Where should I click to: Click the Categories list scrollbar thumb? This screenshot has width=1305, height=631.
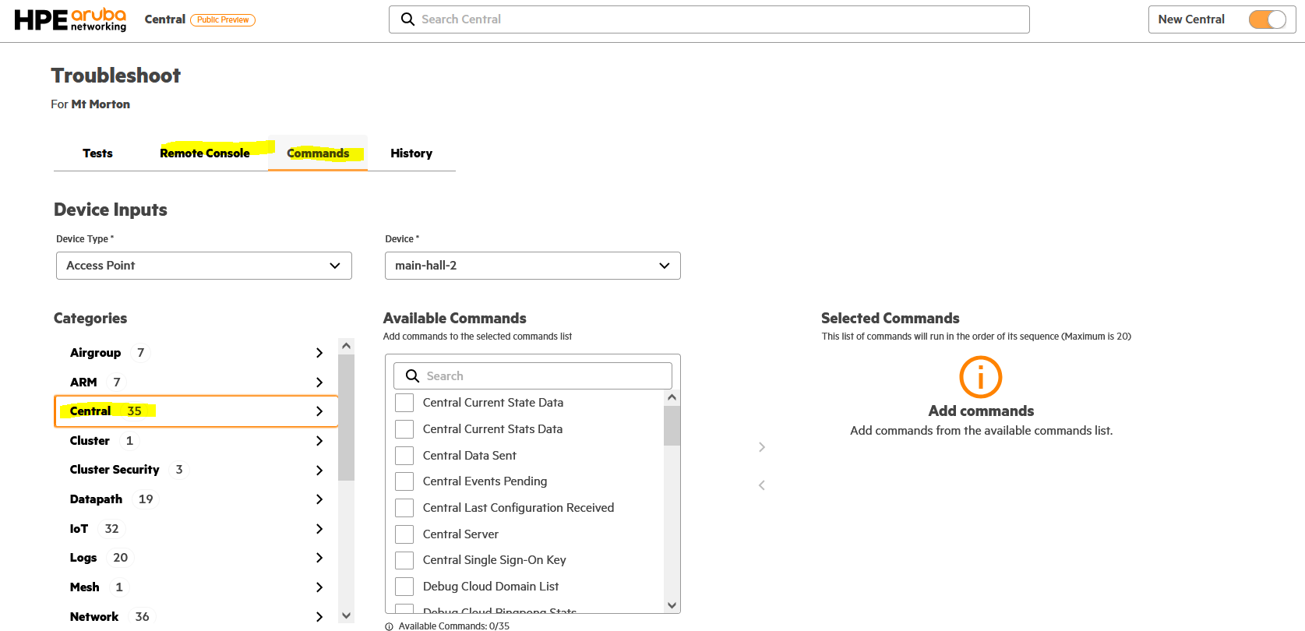pyautogui.click(x=347, y=418)
